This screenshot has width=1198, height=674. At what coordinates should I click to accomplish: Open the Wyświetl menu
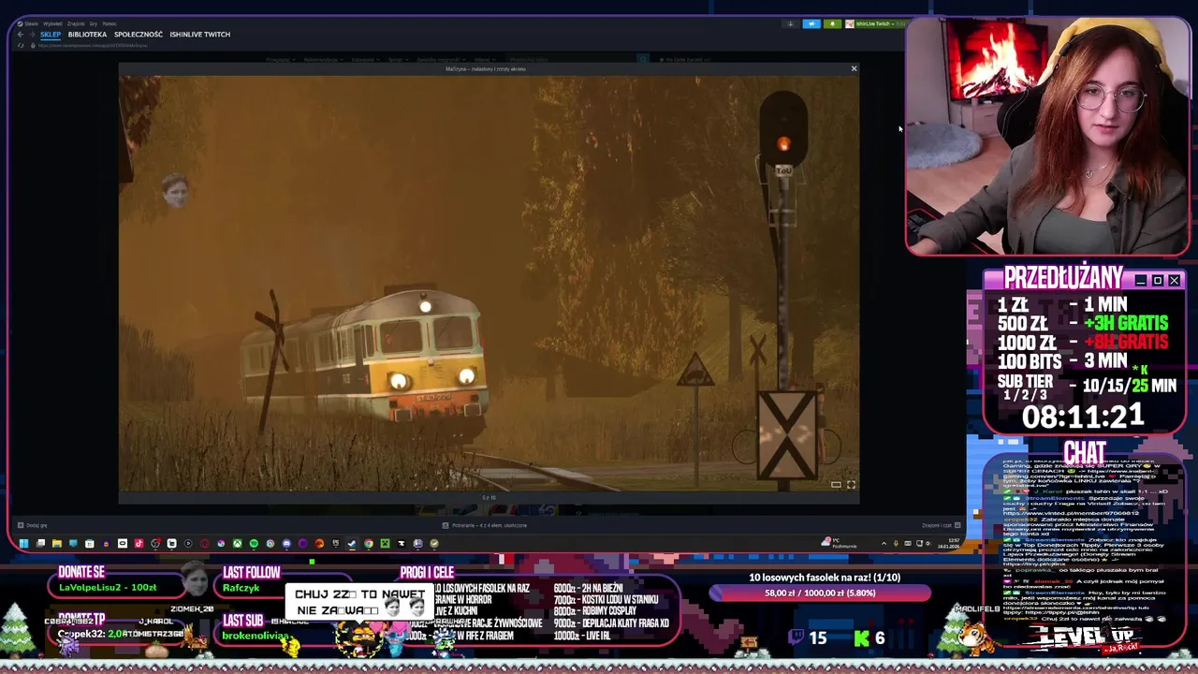[x=52, y=23]
